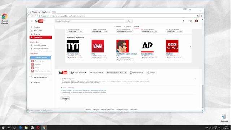231x130 pixels.
Task: Click the upload video arrow icon
Action: pos(184,21)
